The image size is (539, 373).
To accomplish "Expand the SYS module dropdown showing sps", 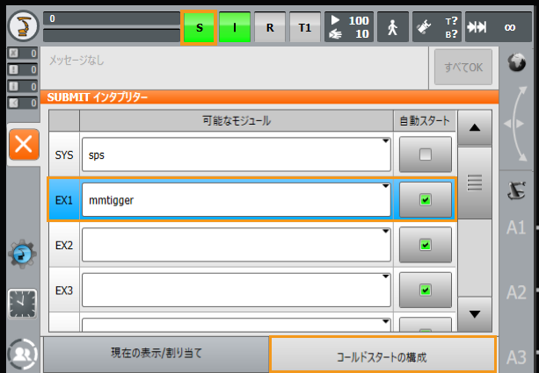I will [237, 154].
